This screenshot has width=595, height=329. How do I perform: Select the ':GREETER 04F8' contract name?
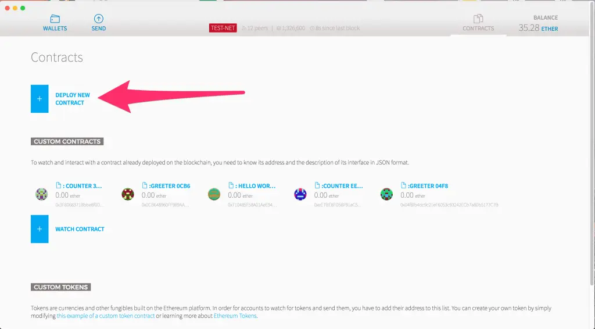coord(428,186)
